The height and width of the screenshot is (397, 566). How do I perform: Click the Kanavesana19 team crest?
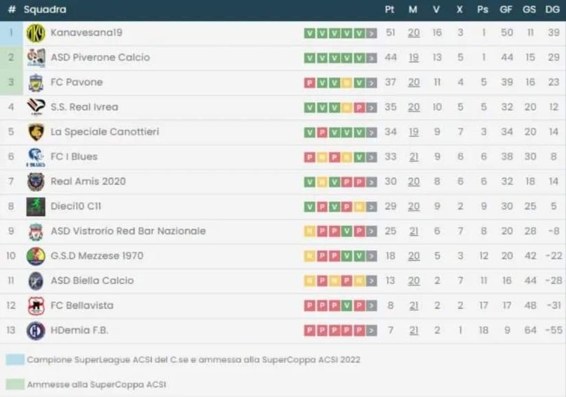[x=36, y=32]
